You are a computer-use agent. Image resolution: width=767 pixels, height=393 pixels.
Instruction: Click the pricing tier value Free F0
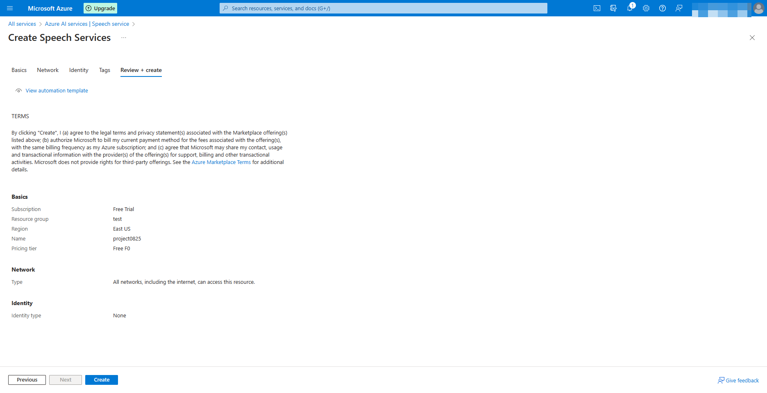click(122, 249)
